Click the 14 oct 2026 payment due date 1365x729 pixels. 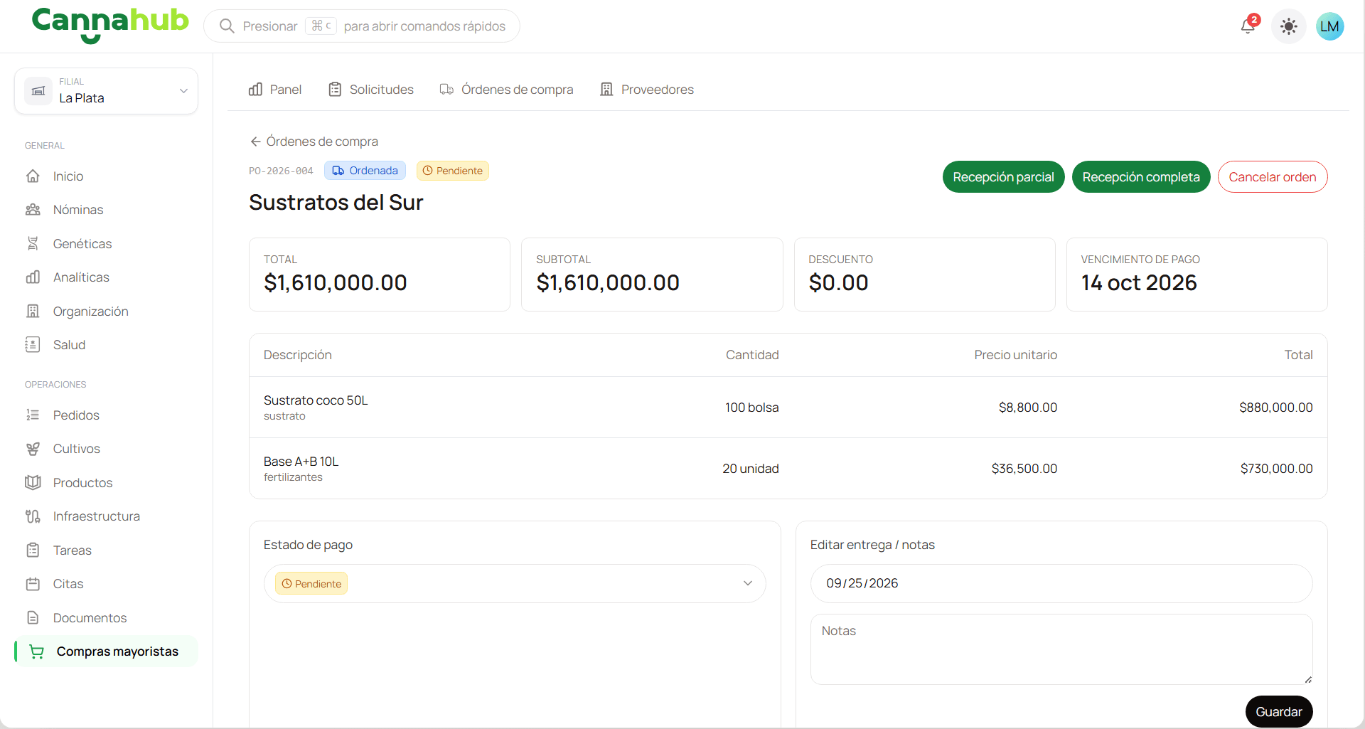click(1139, 282)
